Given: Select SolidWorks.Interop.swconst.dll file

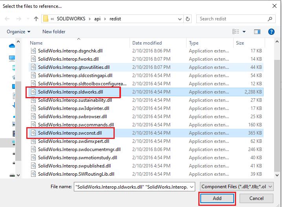Looking at the screenshot, I should pyautogui.click(x=146, y=133).
